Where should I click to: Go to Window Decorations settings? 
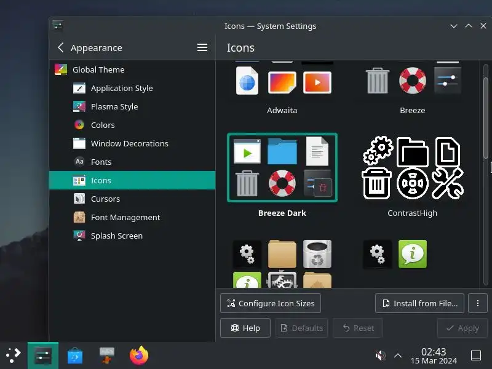pyautogui.click(x=132, y=143)
